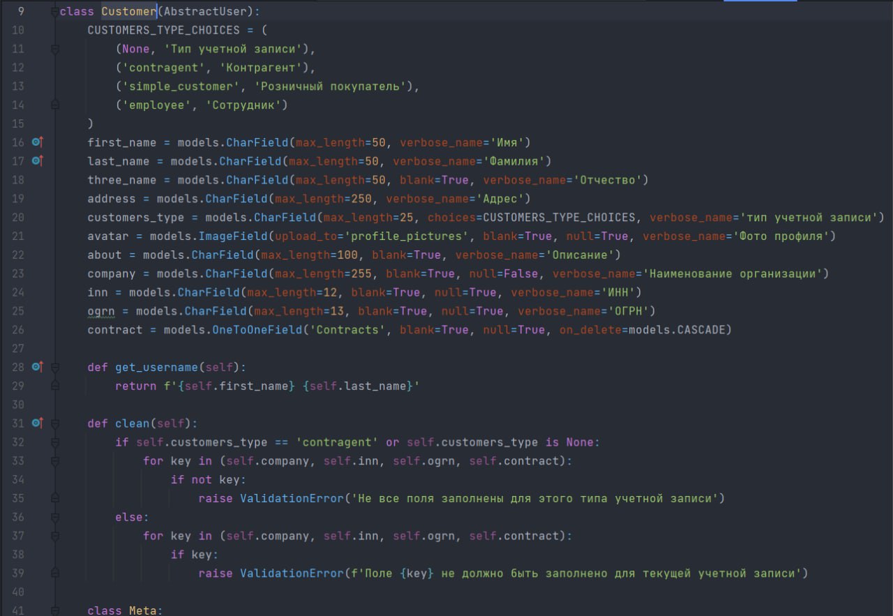Click the fold end marker on line 39
The width and height of the screenshot is (893, 616).
55,573
